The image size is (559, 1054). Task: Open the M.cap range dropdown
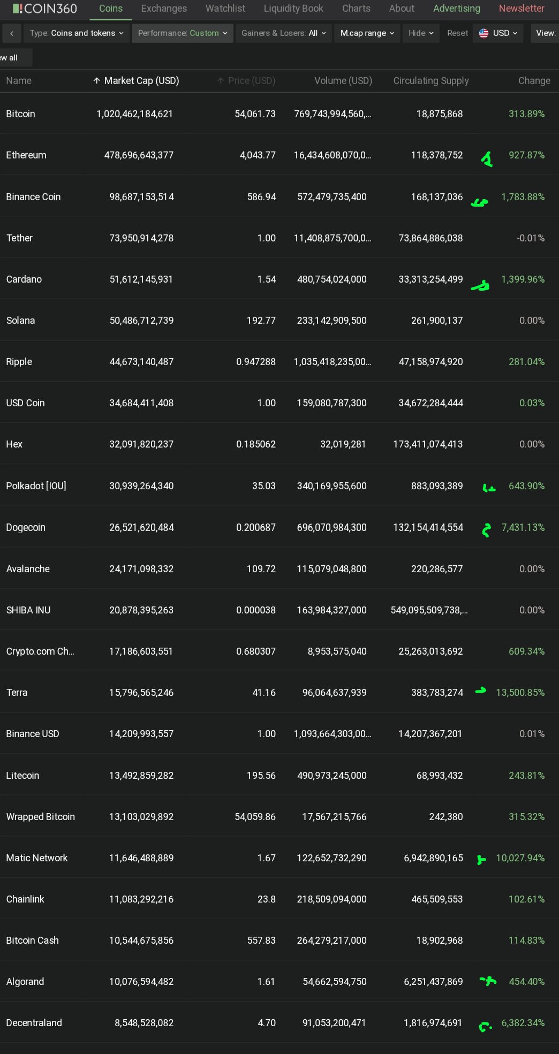click(367, 33)
